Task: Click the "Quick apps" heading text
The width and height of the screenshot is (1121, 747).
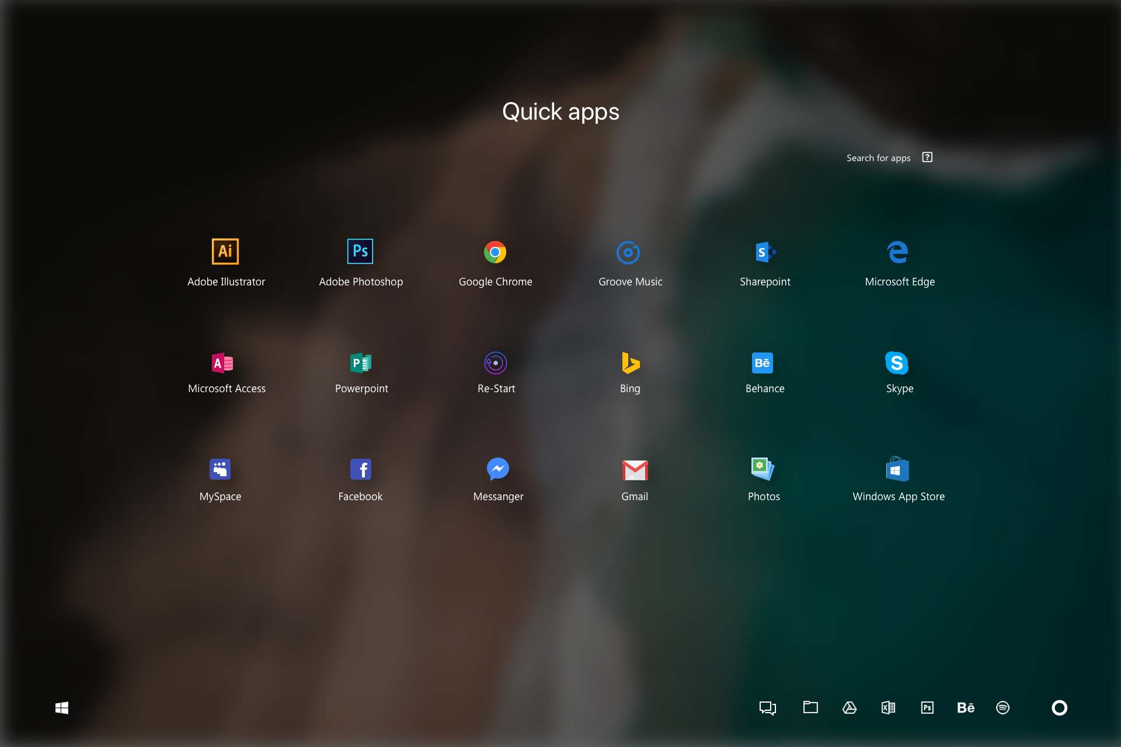Action: pos(560,111)
